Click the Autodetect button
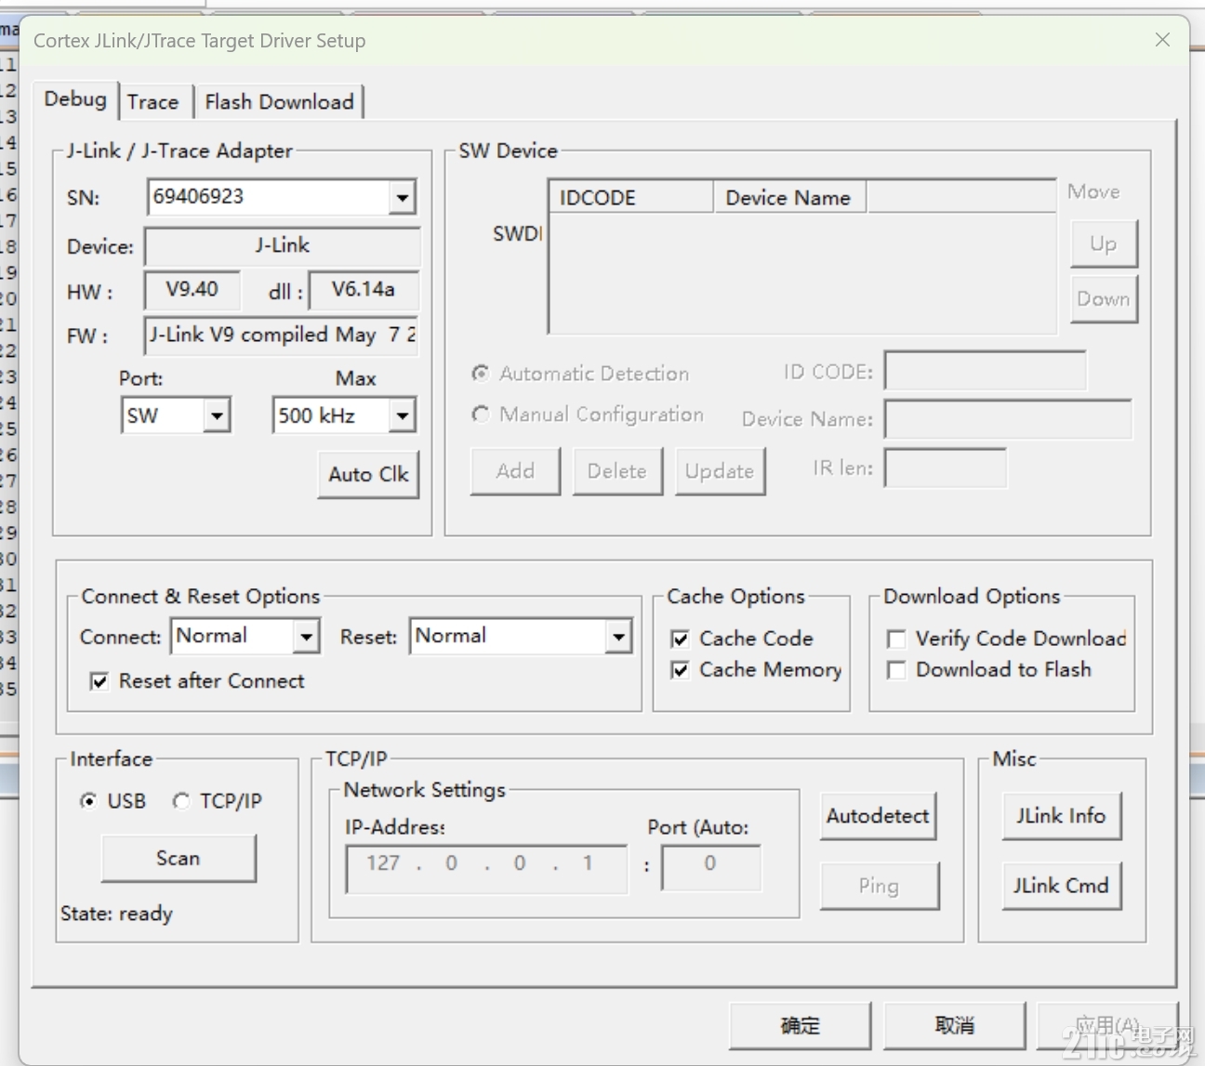The width and height of the screenshot is (1205, 1066). coord(878,816)
